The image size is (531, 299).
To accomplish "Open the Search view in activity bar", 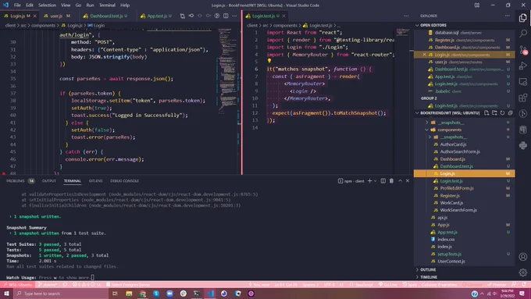I will click(523, 34).
